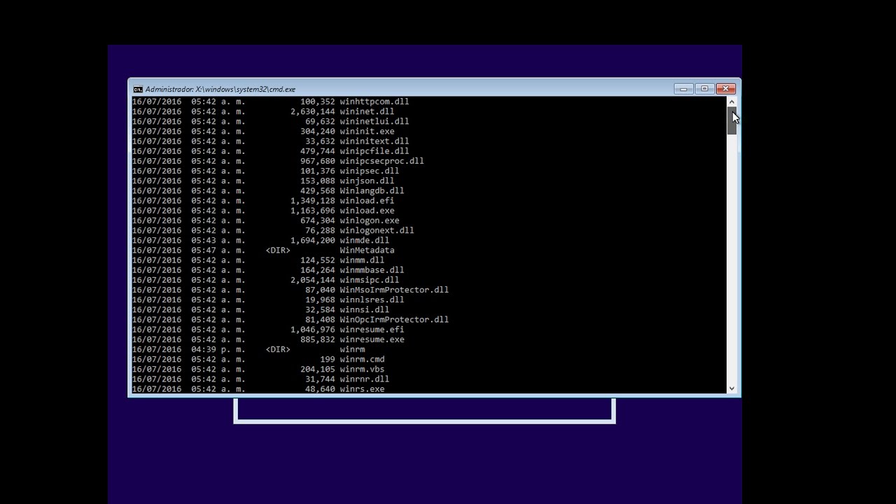Click WinOpcIrmProtector.dll in the listing
The image size is (896, 504).
coord(394,319)
